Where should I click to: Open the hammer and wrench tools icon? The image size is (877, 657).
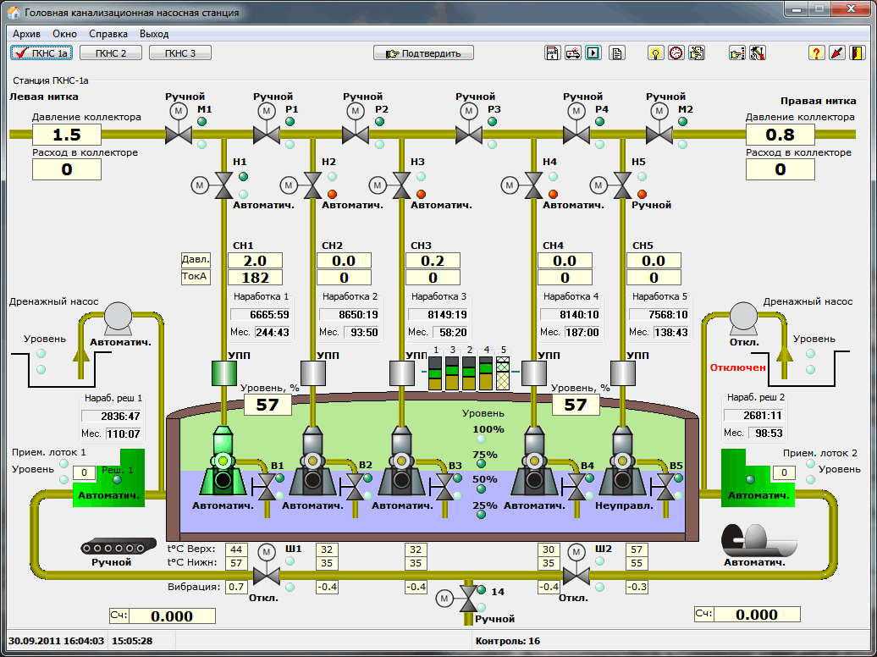pyautogui.click(x=758, y=53)
